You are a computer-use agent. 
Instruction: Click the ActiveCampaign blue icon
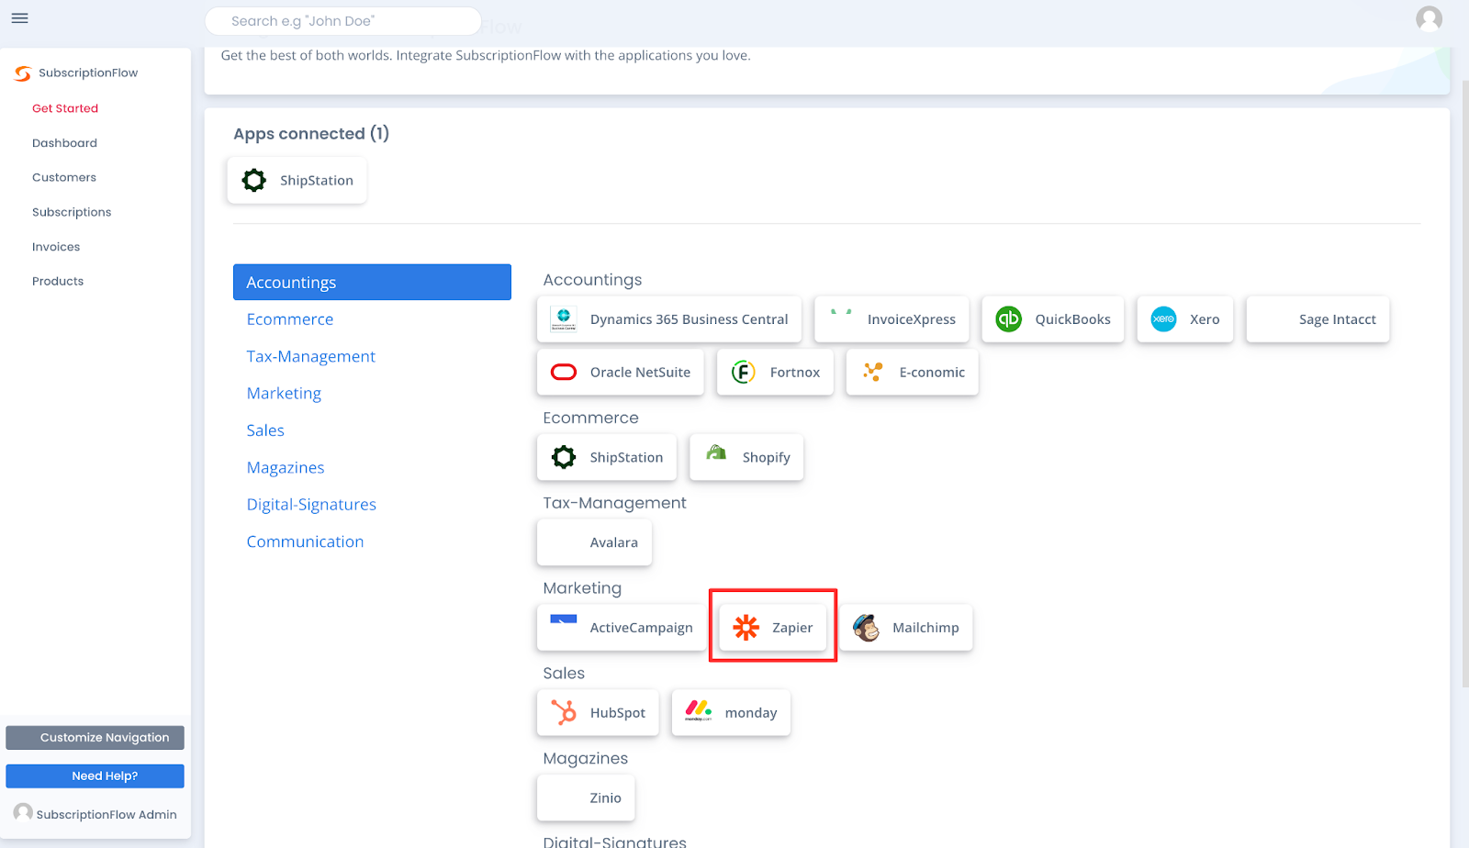564,619
